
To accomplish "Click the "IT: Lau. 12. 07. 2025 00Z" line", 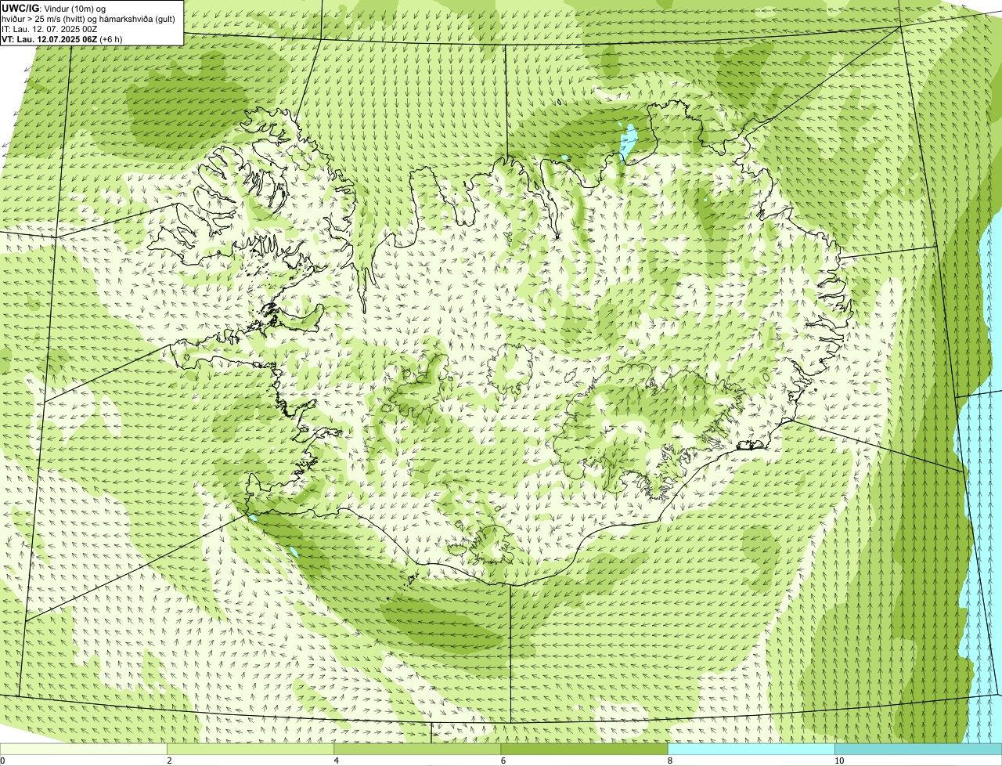I will pyautogui.click(x=50, y=29).
